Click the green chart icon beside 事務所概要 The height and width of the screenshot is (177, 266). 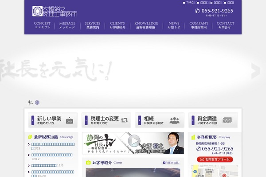click(x=193, y=137)
